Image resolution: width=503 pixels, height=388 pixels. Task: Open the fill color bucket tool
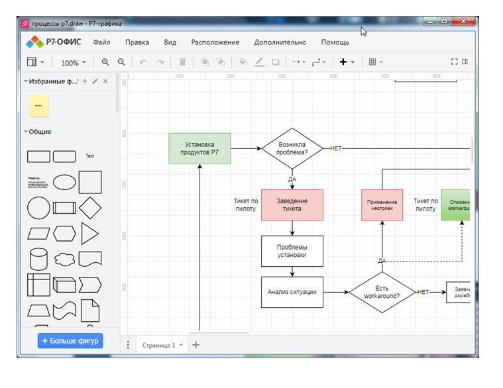pos(243,62)
